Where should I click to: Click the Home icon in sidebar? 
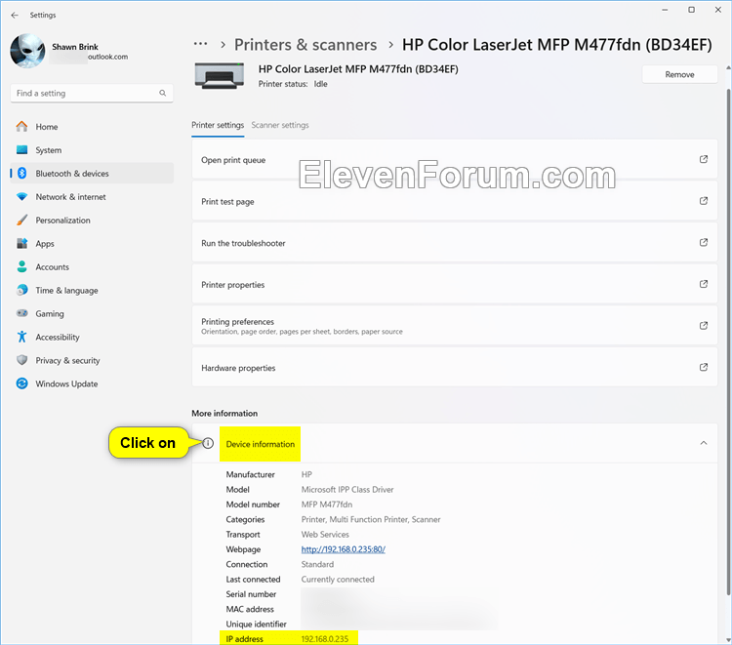coord(21,127)
